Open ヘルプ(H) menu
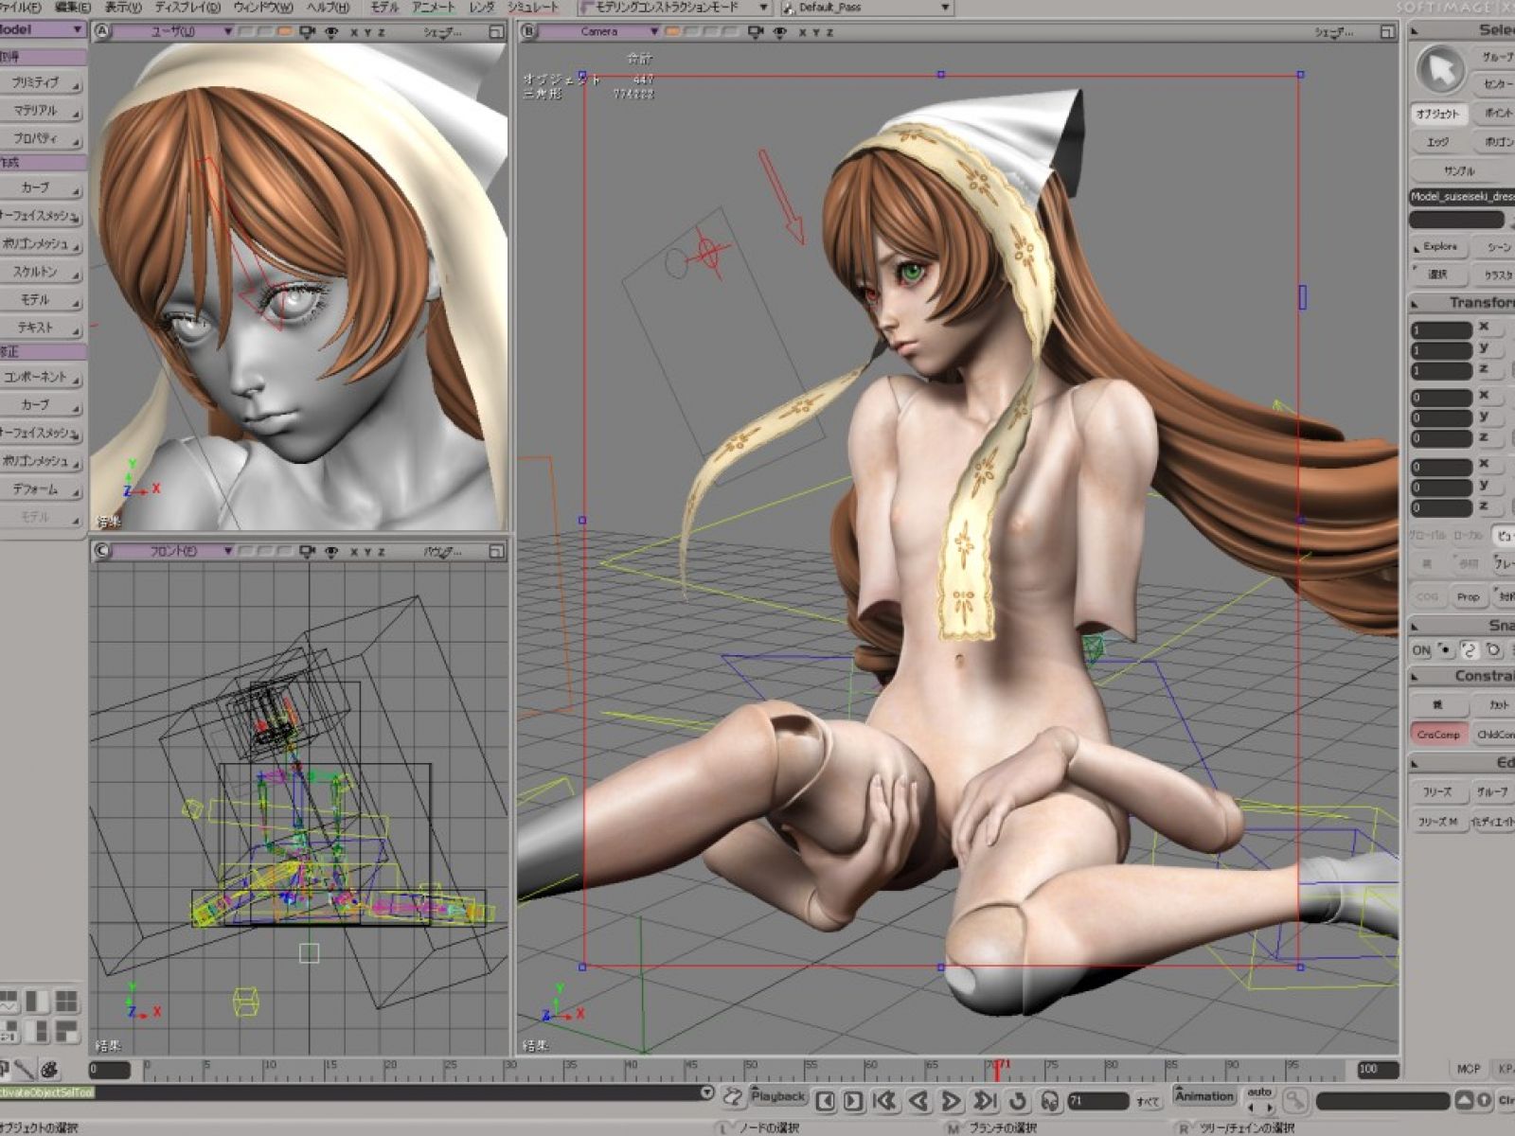 tap(328, 8)
